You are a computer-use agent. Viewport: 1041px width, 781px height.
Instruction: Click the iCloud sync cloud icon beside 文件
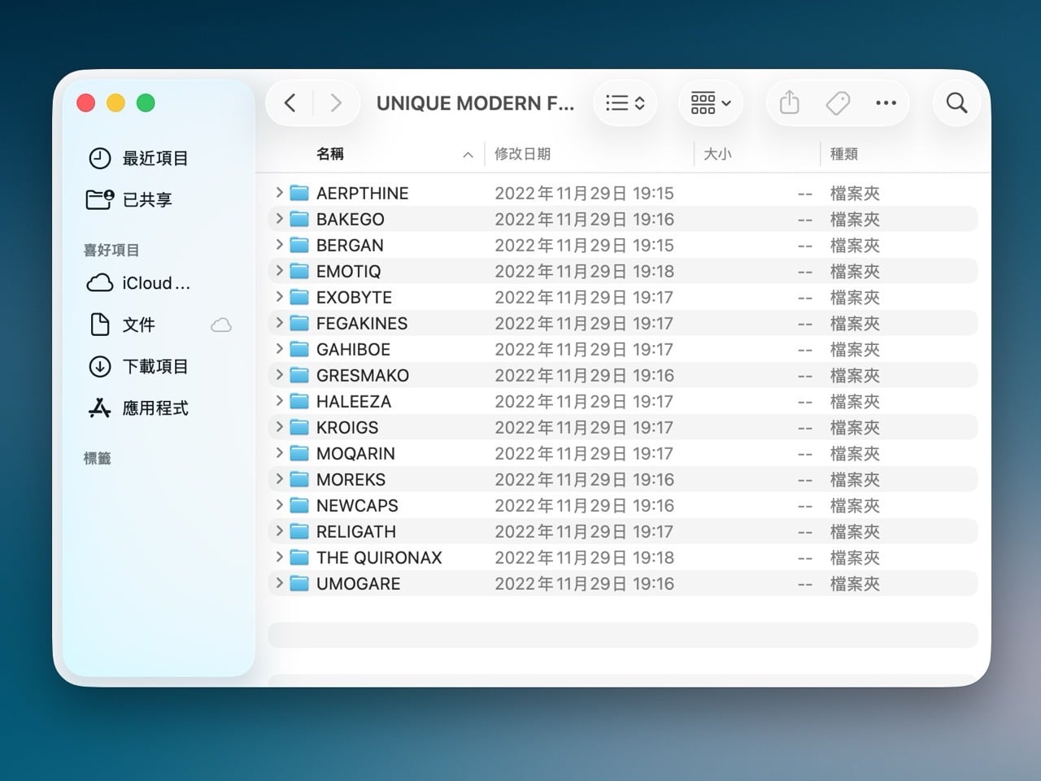tap(220, 325)
